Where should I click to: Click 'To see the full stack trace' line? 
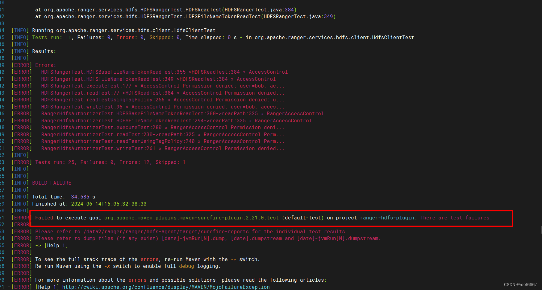pos(148,259)
